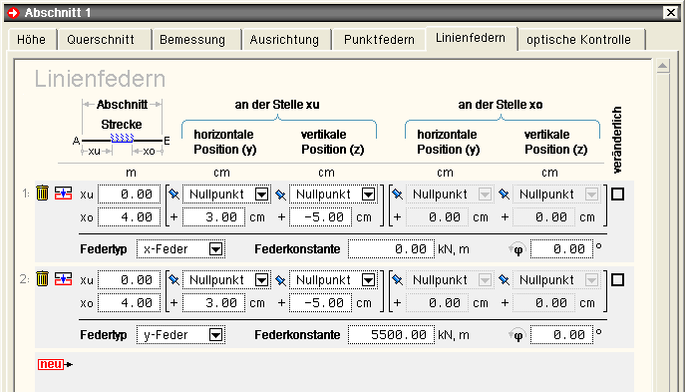This screenshot has height=392, width=685.
Task: Click Federkonstante field showing 5500.00
Action: [x=392, y=335]
